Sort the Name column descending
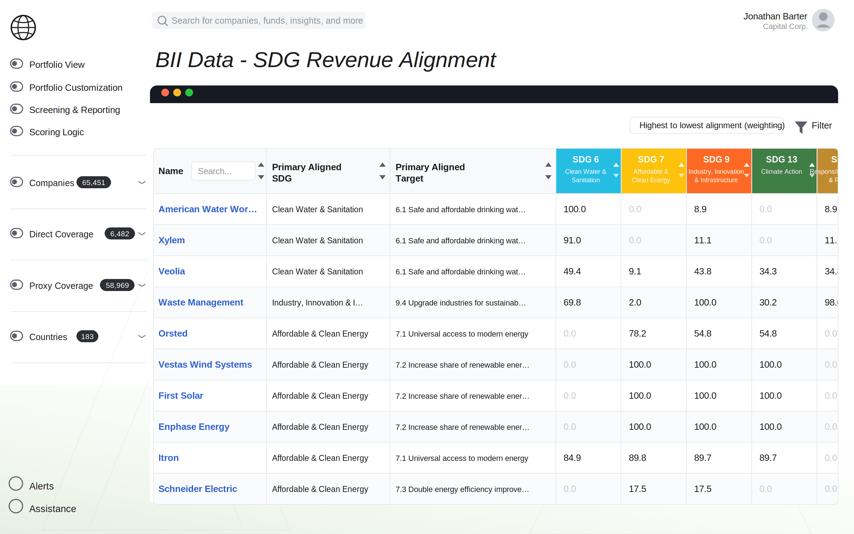The image size is (854, 534). [261, 177]
